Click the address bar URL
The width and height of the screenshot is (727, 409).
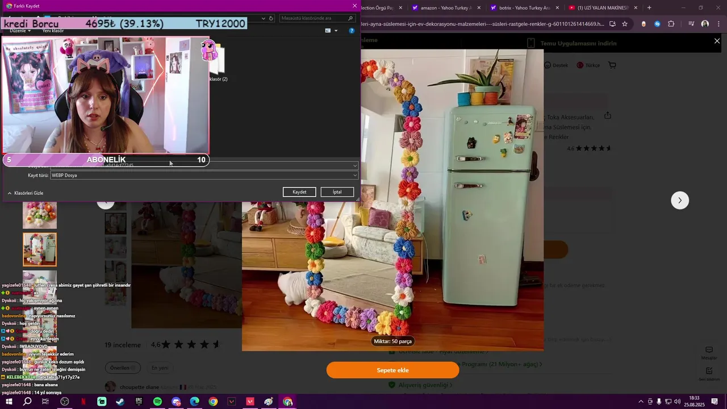tap(483, 24)
